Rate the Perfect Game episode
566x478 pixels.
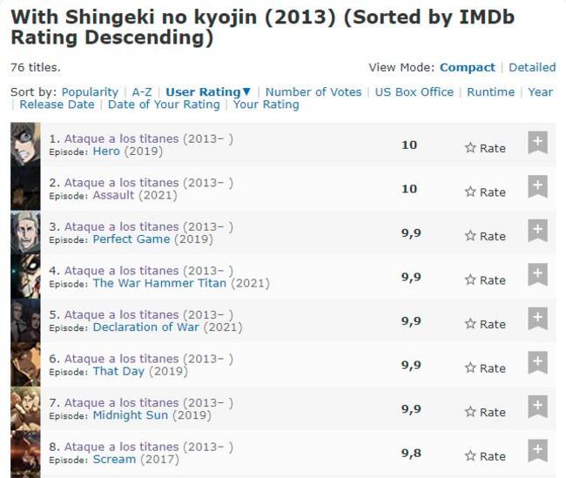pos(485,236)
